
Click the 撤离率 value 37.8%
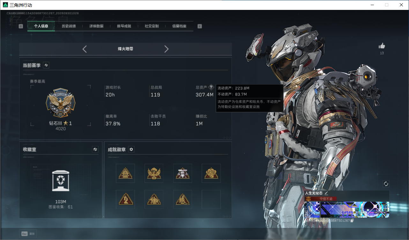click(113, 124)
